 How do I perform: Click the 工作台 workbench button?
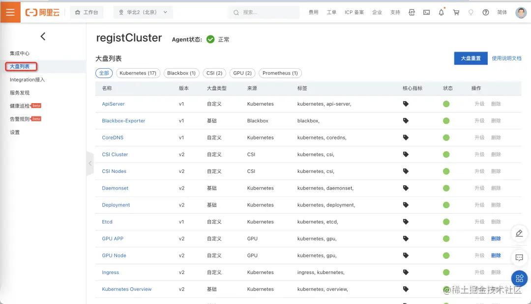point(87,12)
